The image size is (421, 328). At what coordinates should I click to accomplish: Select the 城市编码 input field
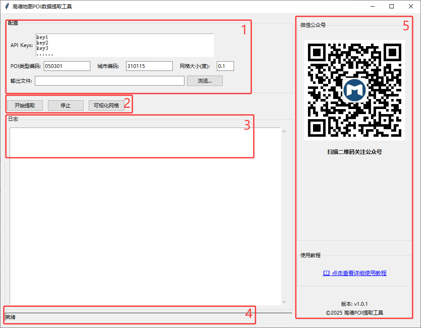149,66
